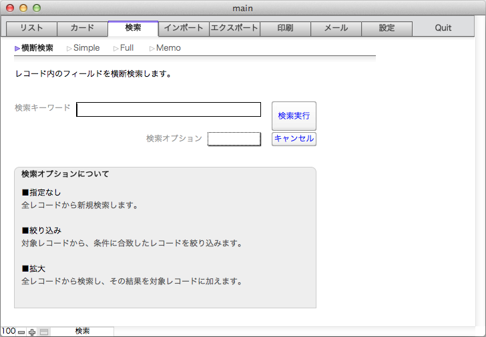The height and width of the screenshot is (337, 486).
Task: Switch to the リスト tab
Action: pos(31,28)
